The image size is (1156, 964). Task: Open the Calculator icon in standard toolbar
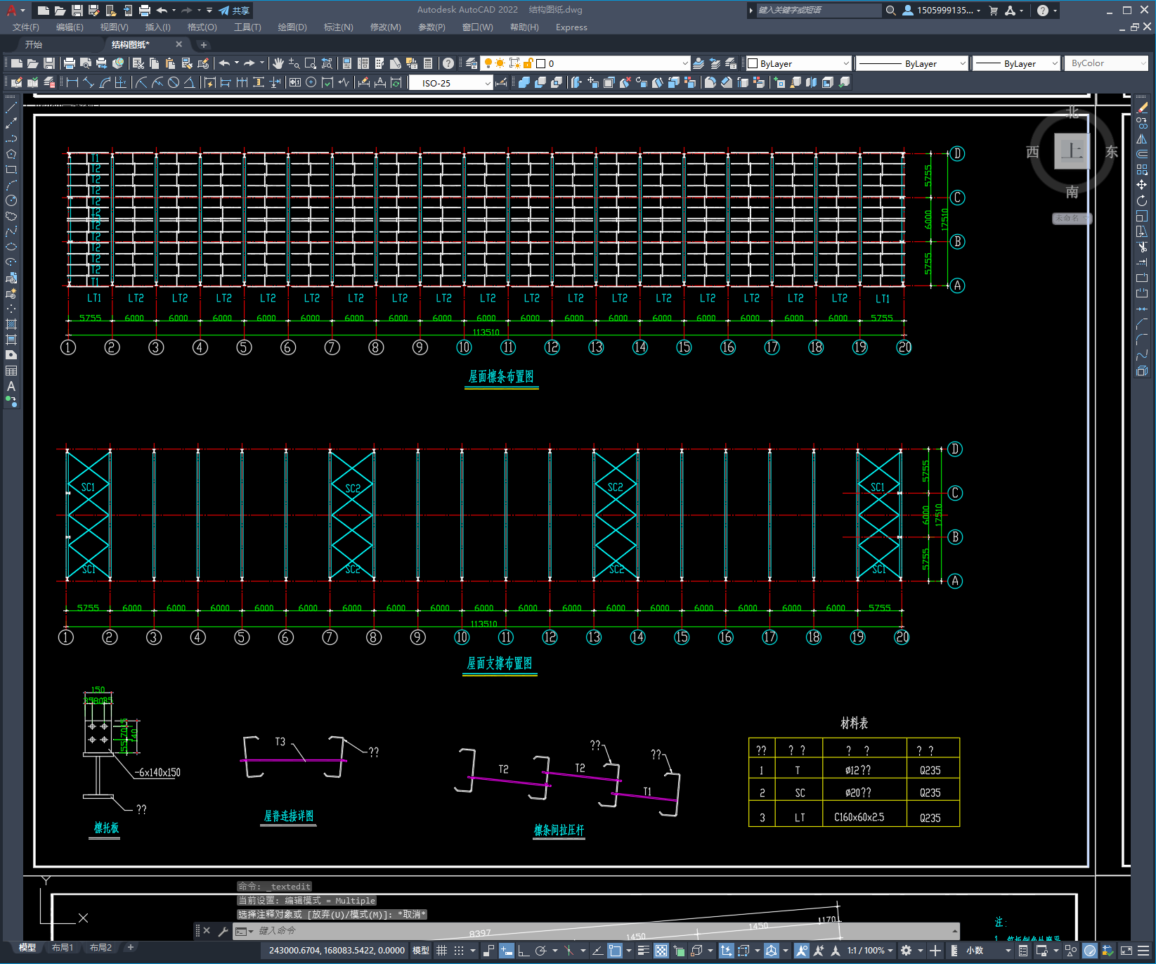pyautogui.click(x=428, y=63)
